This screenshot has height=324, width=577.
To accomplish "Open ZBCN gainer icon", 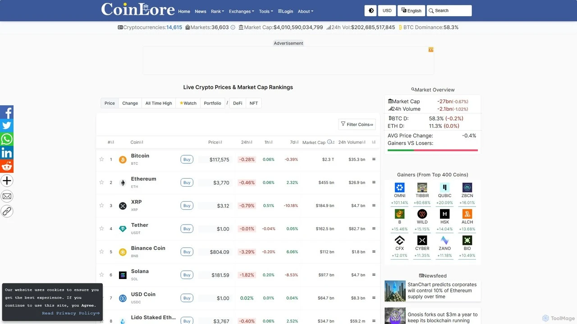I will tap(467, 188).
